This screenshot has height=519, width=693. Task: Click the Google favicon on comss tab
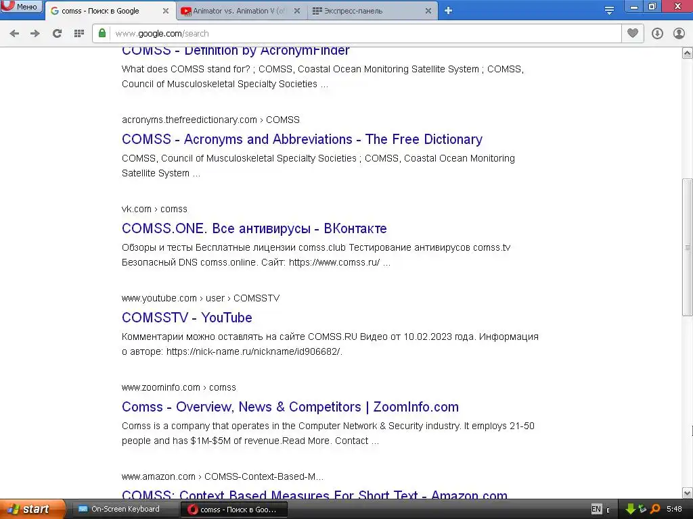click(x=55, y=11)
